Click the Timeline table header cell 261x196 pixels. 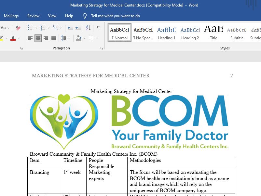pos(74,163)
